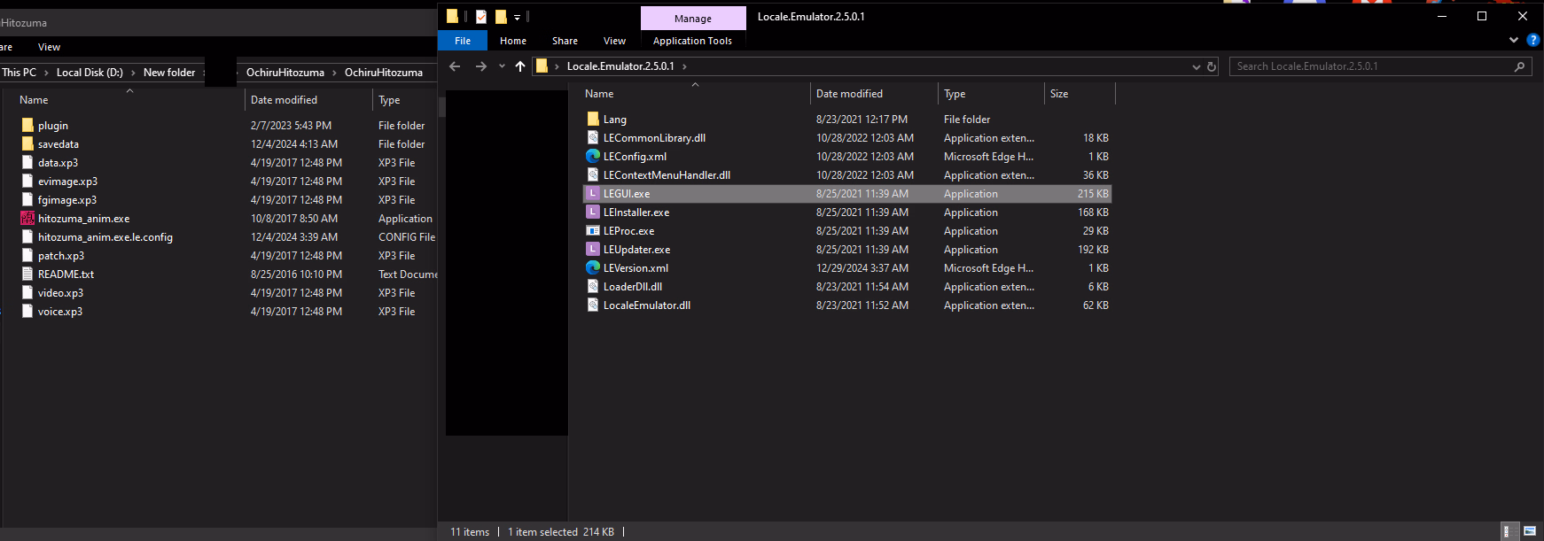This screenshot has width=1544, height=541.
Task: Click the Back navigation arrow
Action: 455,66
